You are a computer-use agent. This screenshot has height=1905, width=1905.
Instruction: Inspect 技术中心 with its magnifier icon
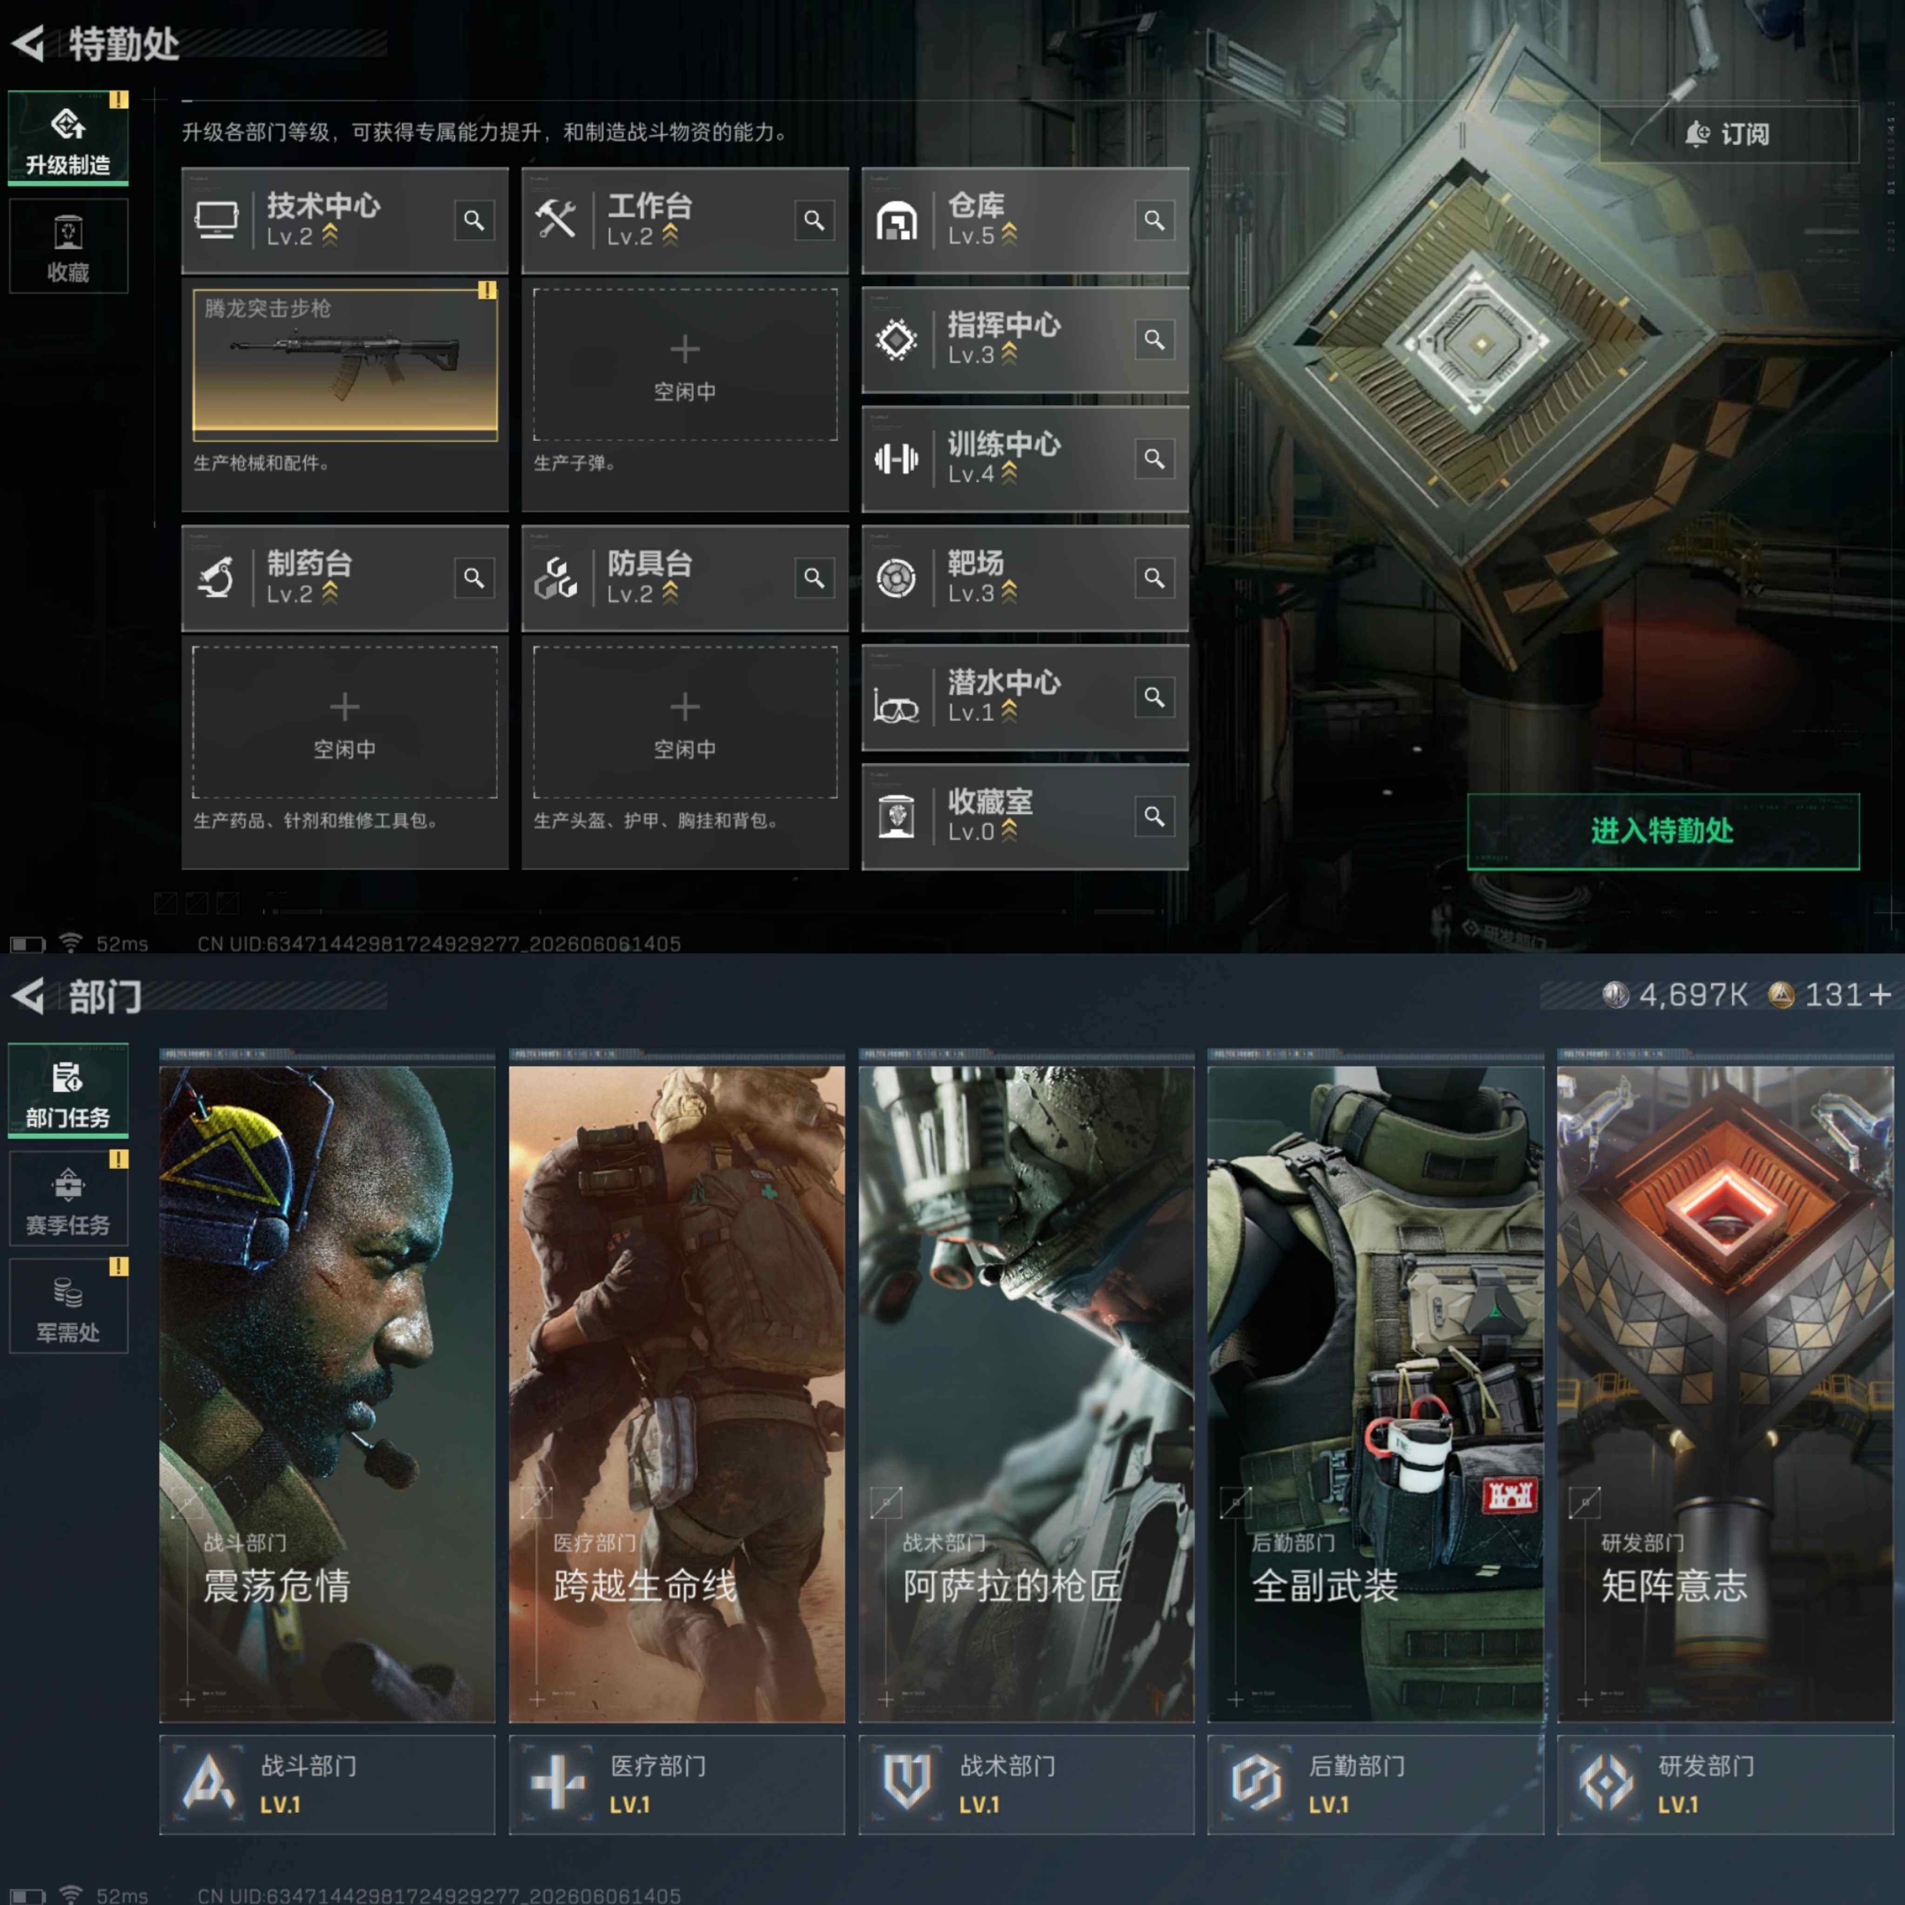(473, 220)
